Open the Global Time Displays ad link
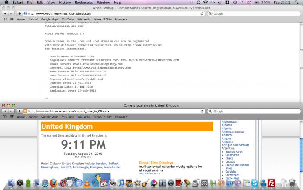The height and width of the screenshot is (190, 303). [156, 163]
